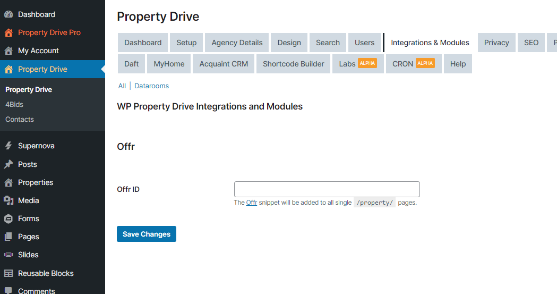Filter by the Datarooms link

tap(151, 86)
